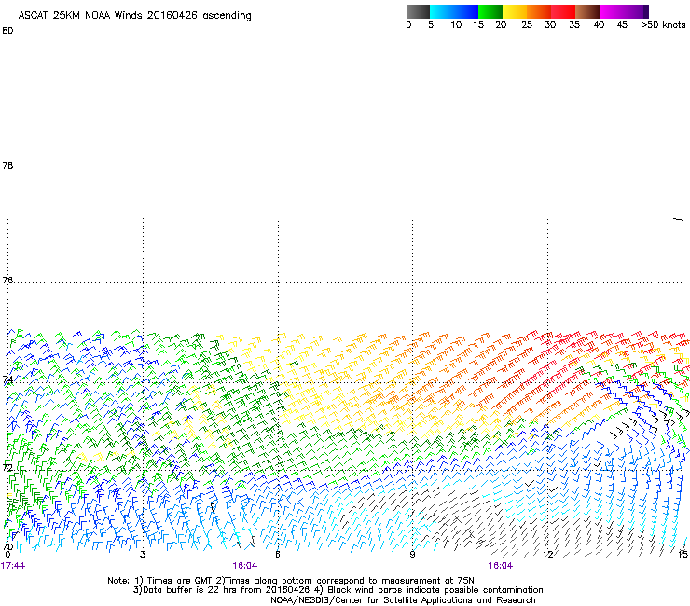Click the latitude label '80'
The width and height of the screenshot is (690, 606).
(7, 31)
